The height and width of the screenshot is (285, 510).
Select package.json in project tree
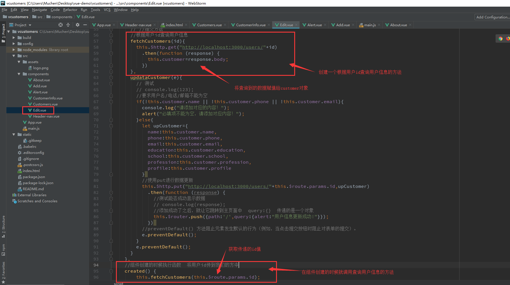click(x=34, y=177)
